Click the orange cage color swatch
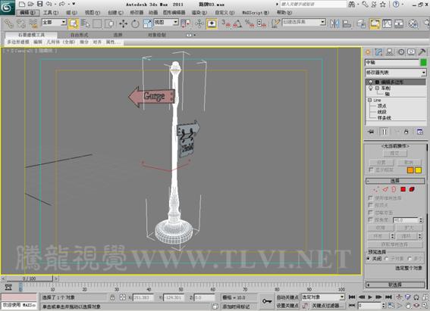This screenshot has width=430, height=311. tap(410, 170)
